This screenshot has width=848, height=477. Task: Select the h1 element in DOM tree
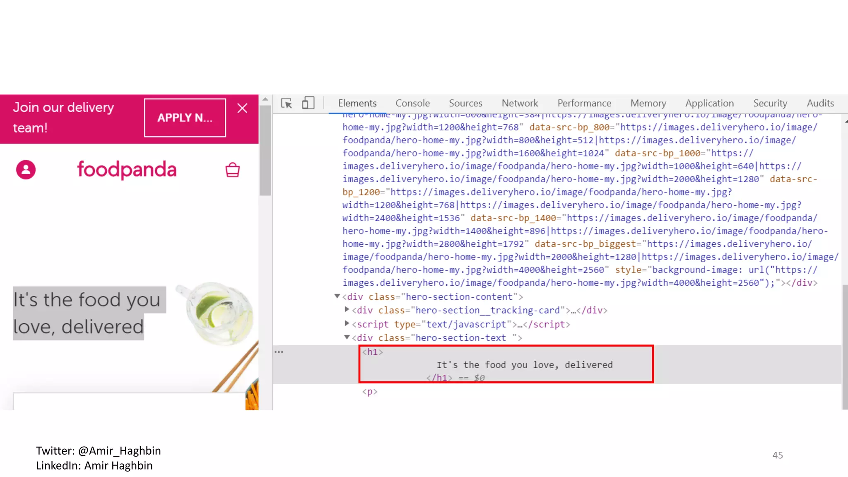373,352
